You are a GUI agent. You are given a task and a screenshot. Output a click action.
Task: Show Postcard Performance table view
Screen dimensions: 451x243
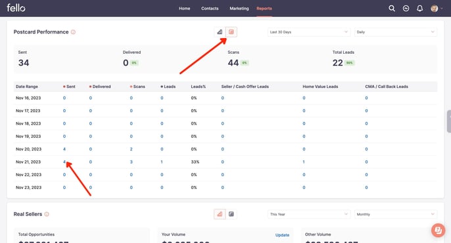coord(231,32)
